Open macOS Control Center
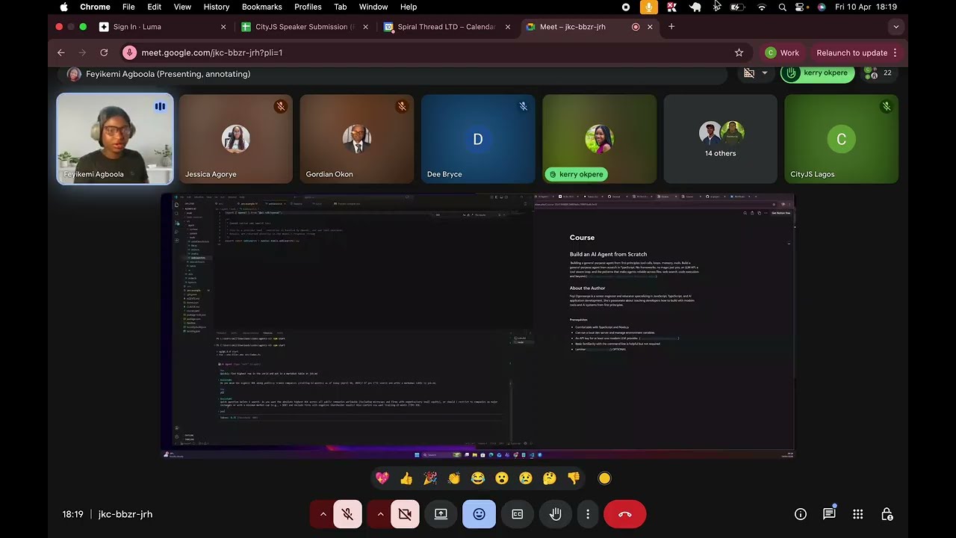956x538 pixels. point(801,7)
